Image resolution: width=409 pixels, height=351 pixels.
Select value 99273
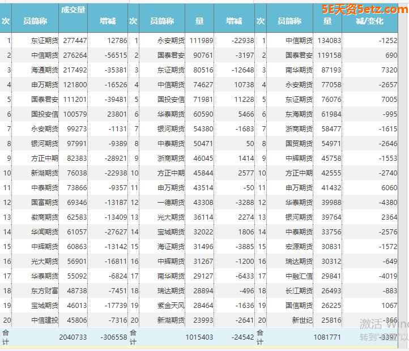coord(76,129)
